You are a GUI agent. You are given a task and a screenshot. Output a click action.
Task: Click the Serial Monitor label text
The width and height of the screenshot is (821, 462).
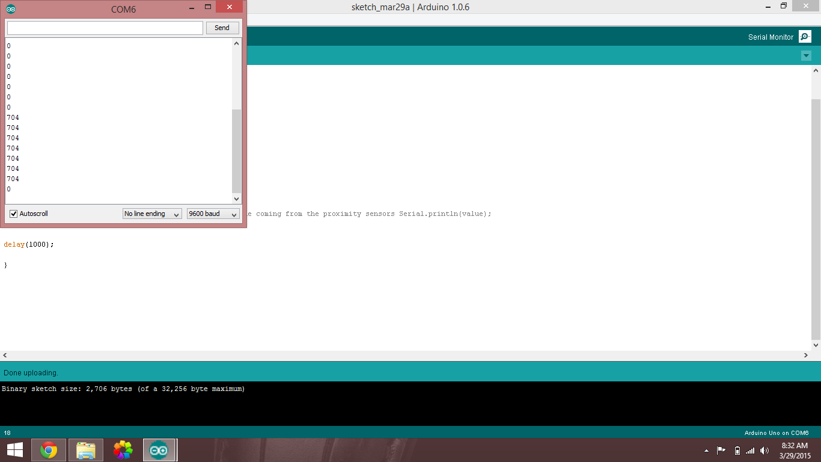(771, 37)
